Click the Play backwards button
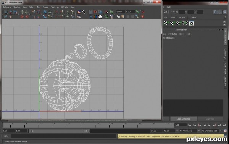229x144 pixels. [x=205, y=125]
